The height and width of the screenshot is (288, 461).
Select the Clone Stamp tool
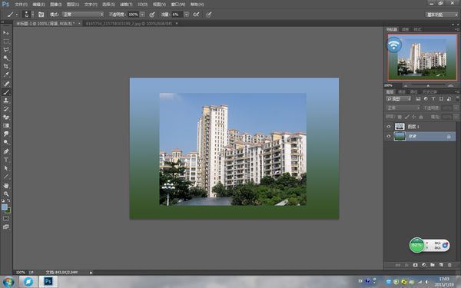pos(6,101)
